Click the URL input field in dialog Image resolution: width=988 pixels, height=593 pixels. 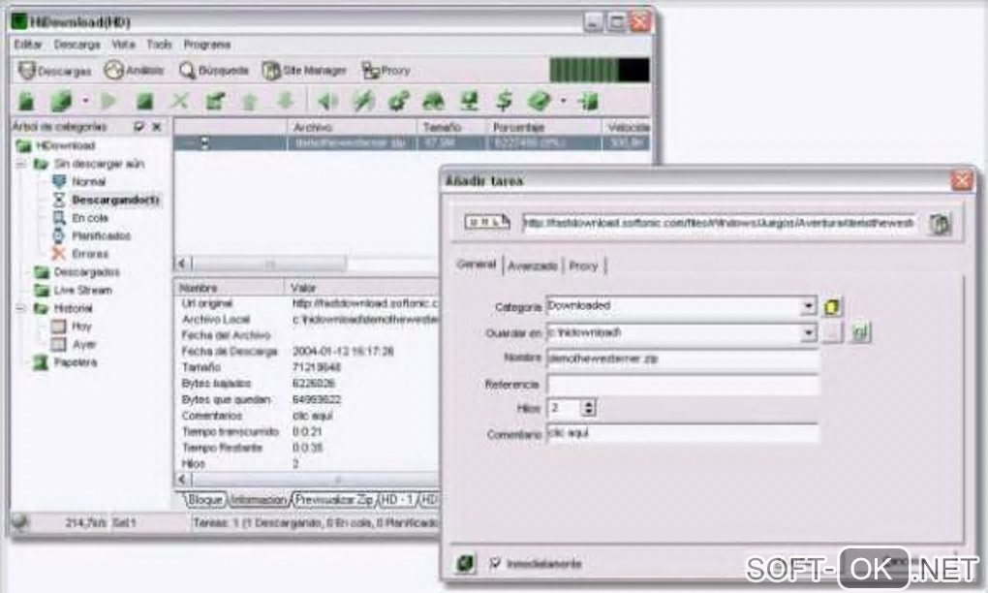click(x=719, y=223)
